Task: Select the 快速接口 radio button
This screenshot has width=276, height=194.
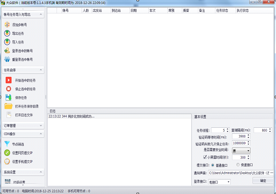Action: point(238,164)
